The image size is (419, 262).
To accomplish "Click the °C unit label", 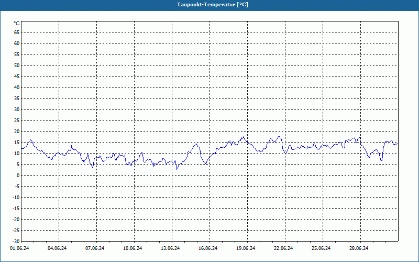I will pyautogui.click(x=17, y=24).
